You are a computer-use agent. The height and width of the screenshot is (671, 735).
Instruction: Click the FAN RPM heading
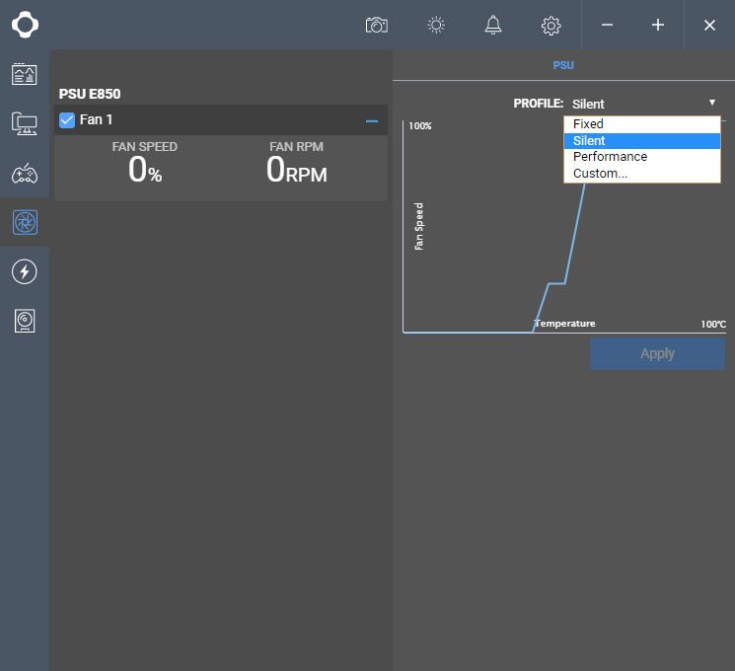click(x=296, y=147)
